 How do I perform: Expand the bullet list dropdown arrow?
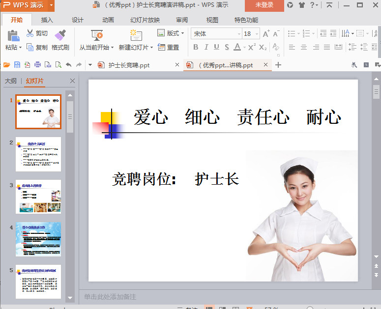click(298, 33)
